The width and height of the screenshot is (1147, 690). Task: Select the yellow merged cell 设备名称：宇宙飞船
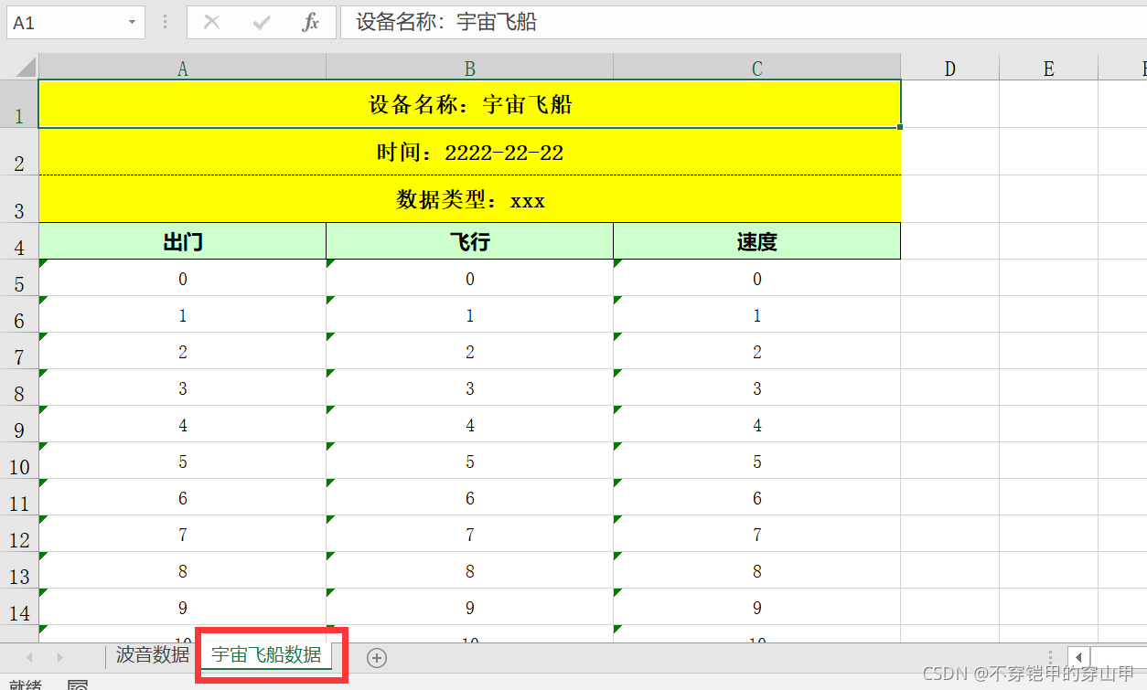pos(469,103)
